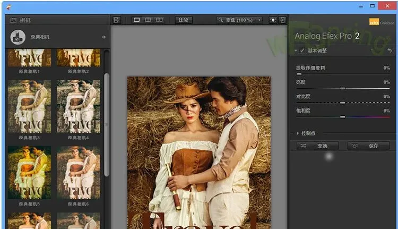Click the 亮度 0% value
398x229 pixels.
386,82
